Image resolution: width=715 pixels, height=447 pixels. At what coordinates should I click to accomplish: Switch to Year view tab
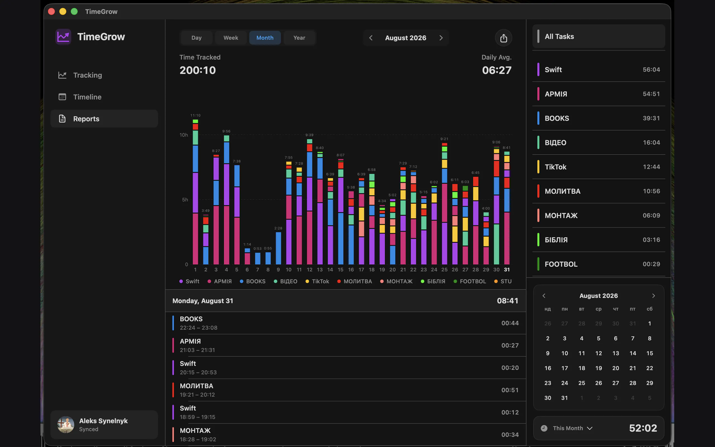point(299,38)
